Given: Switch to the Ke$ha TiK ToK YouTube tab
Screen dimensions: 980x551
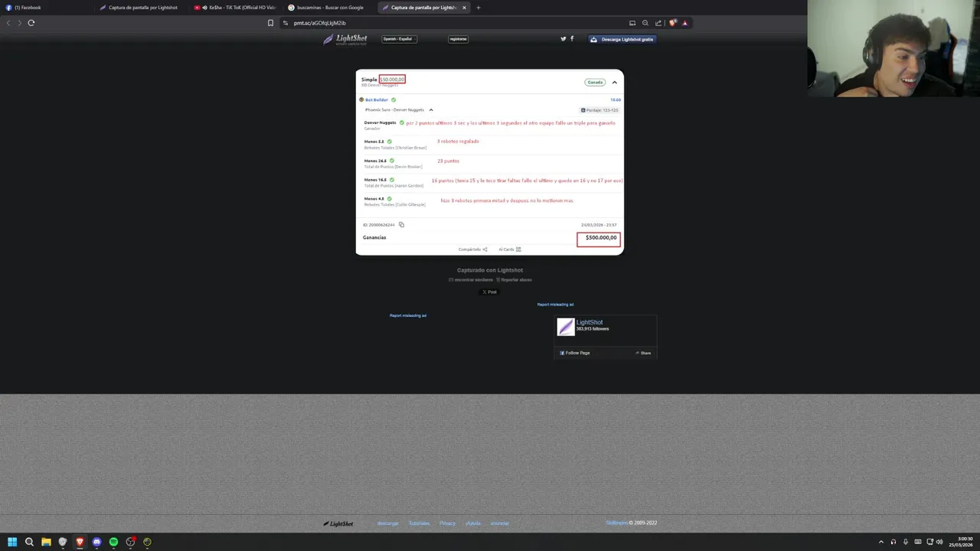Looking at the screenshot, I should click(235, 8).
